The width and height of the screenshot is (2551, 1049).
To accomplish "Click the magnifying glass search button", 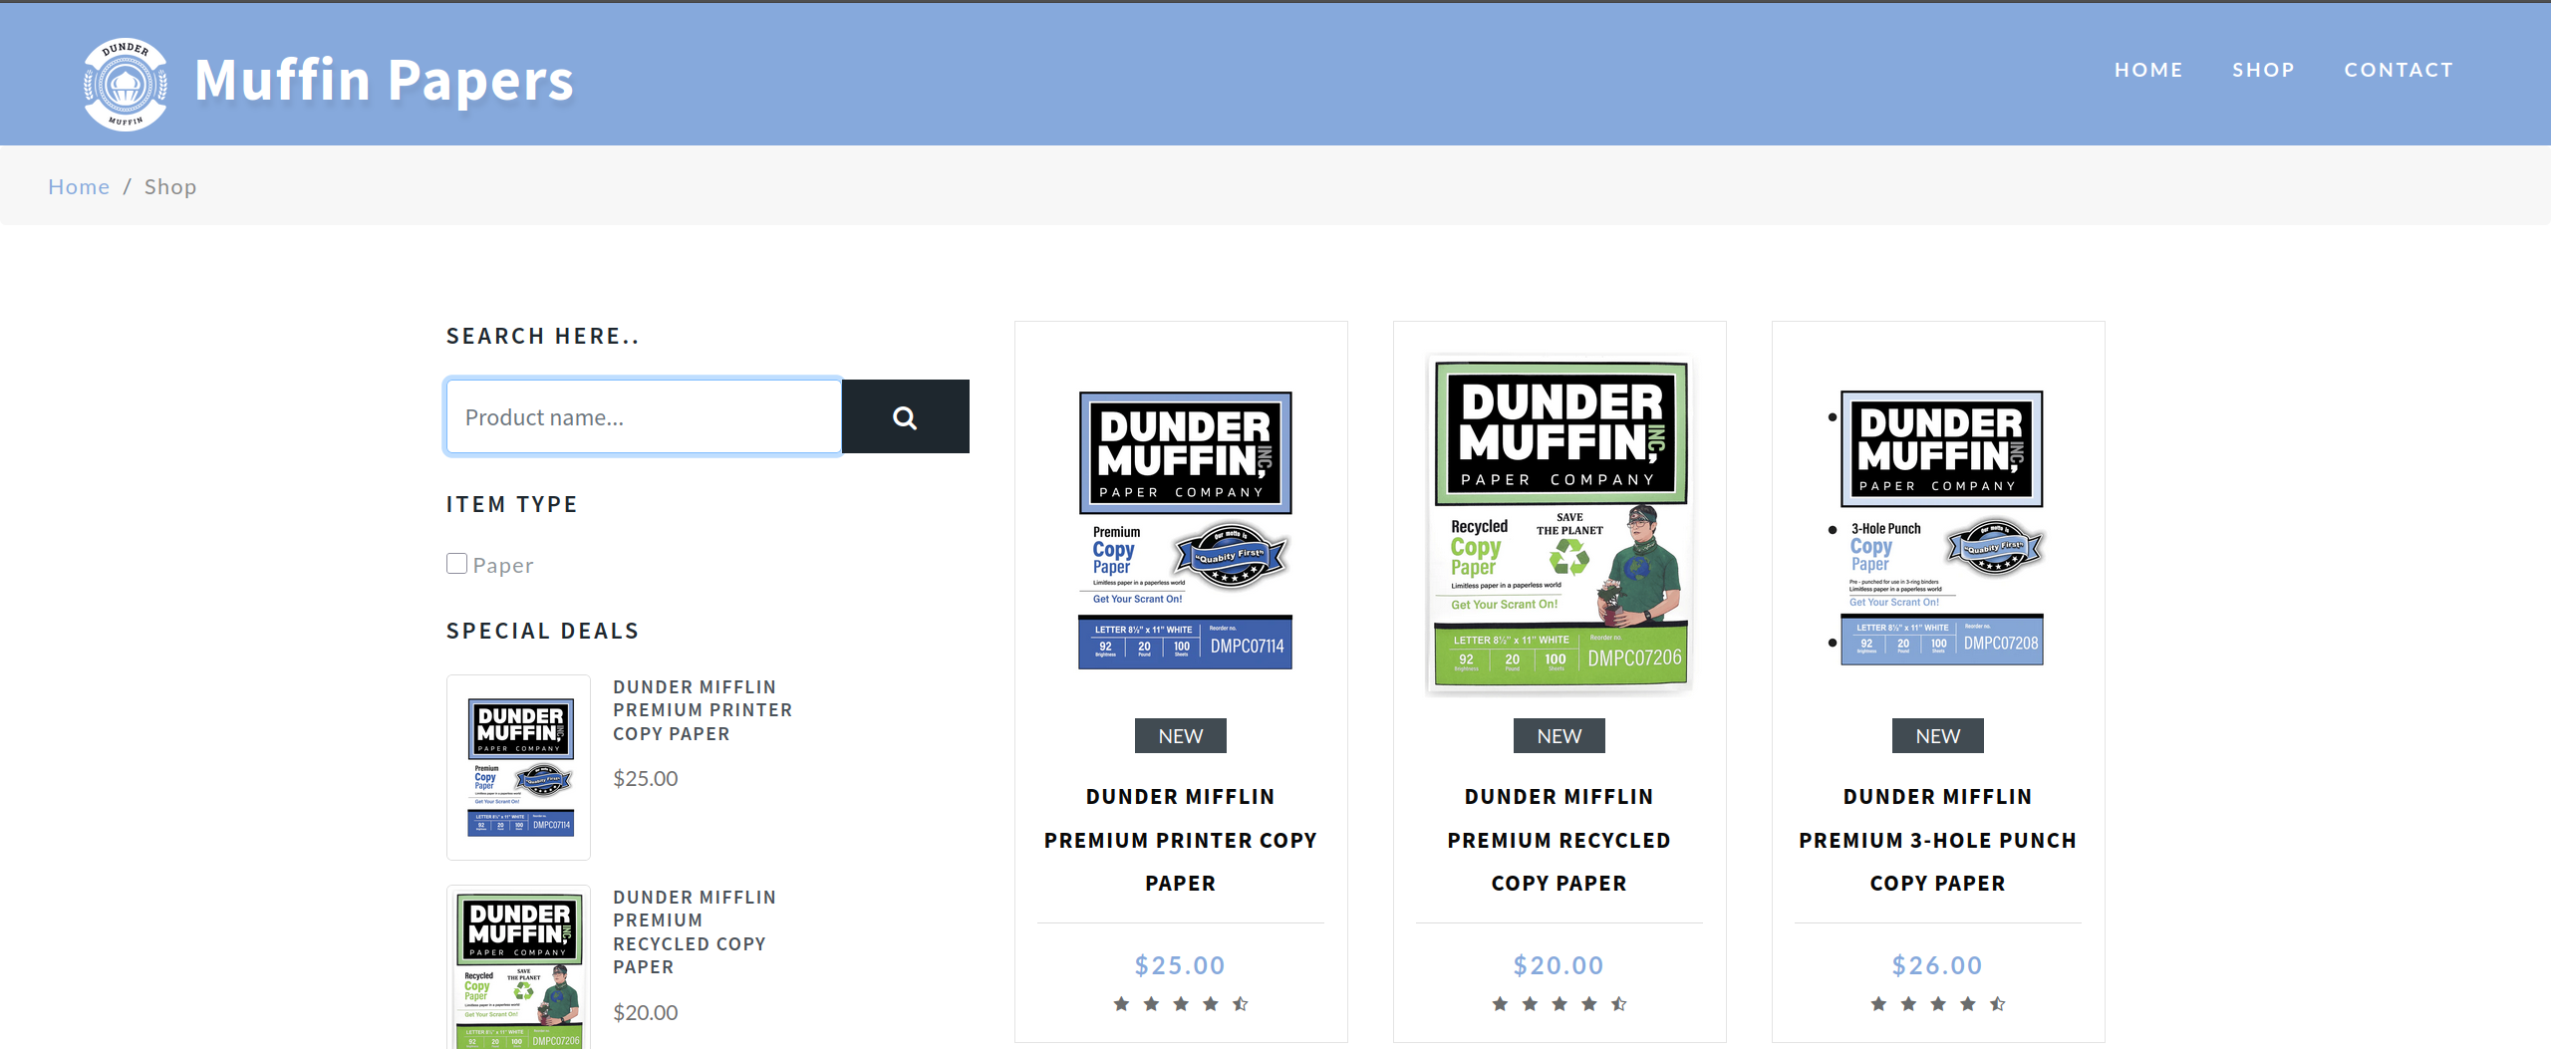I will pyautogui.click(x=905, y=416).
